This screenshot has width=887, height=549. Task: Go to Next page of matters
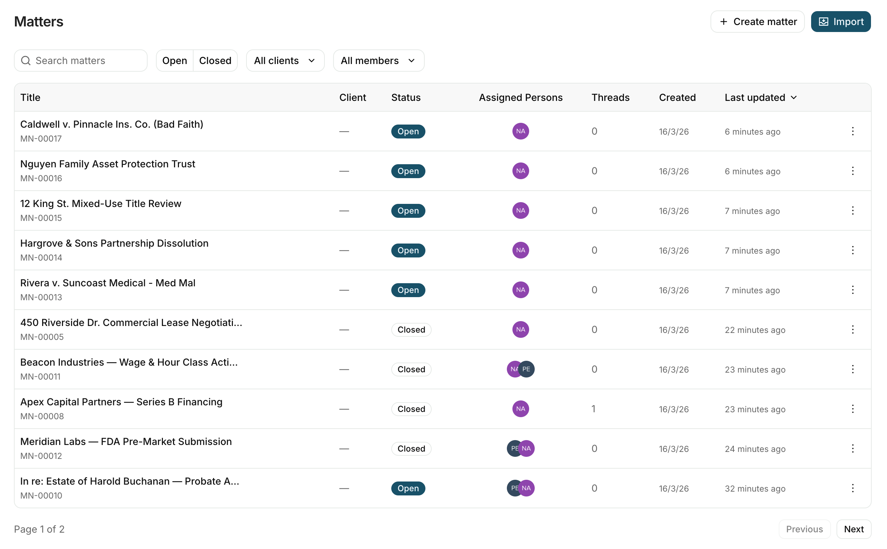coord(853,529)
